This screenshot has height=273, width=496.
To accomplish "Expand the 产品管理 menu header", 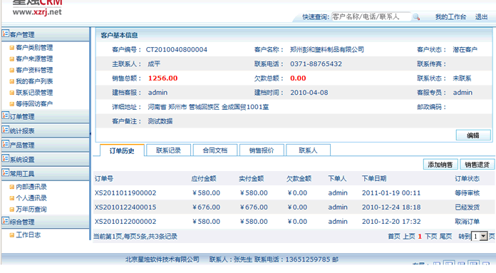I will point(45,145).
